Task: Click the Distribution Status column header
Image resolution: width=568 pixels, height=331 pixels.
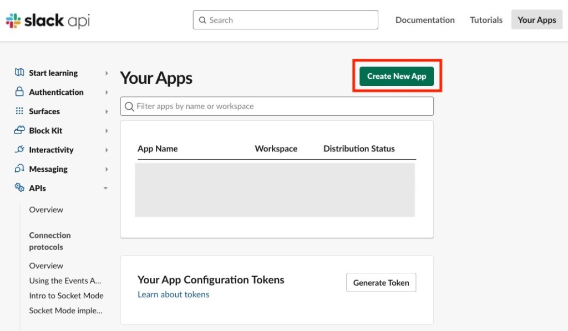Action: pos(359,149)
